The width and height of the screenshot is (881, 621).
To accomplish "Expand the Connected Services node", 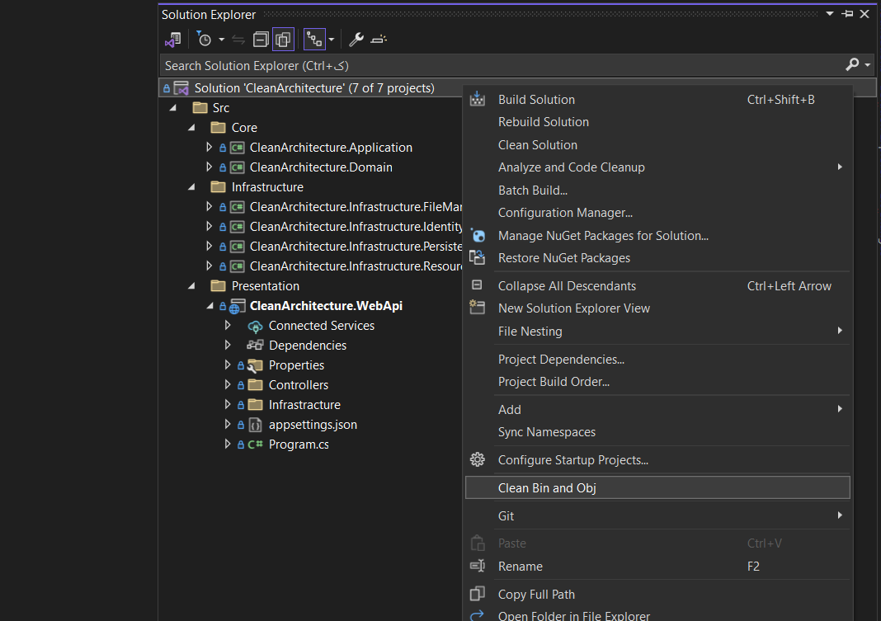I will click(x=228, y=325).
